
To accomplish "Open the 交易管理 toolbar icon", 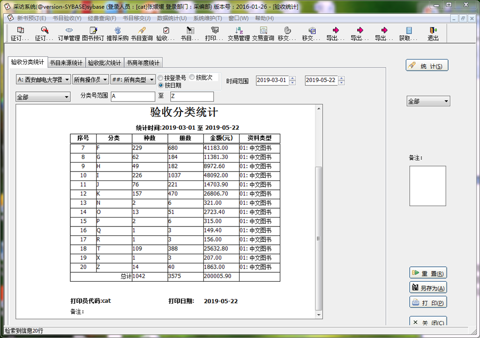I will (x=239, y=34).
